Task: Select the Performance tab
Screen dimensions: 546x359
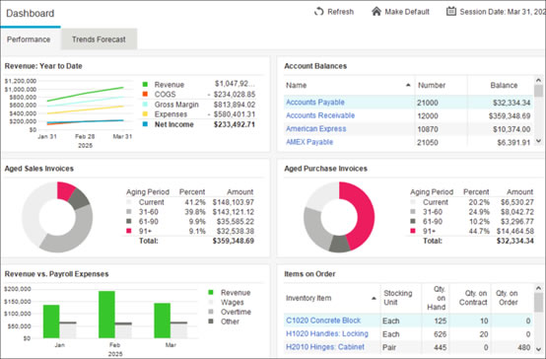Action: click(29, 39)
